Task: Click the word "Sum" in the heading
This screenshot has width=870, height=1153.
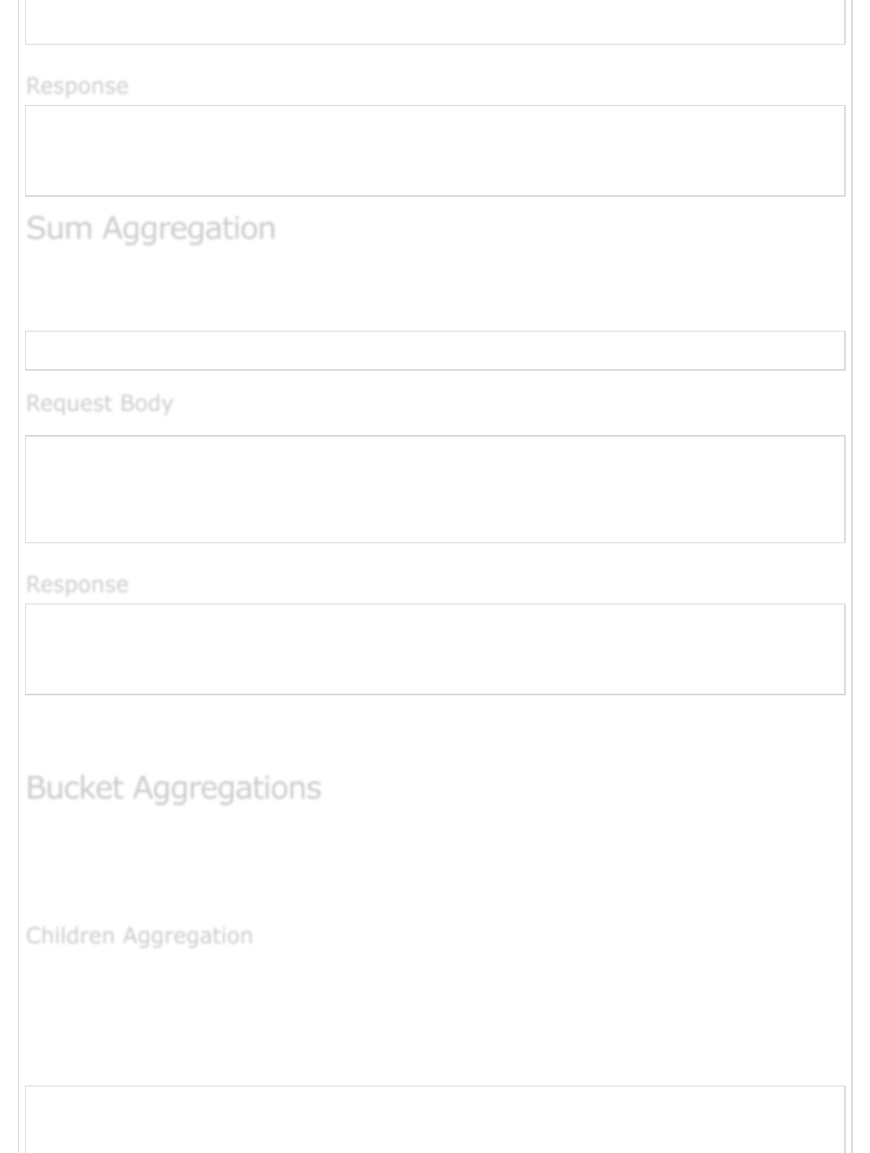Action: pyautogui.click(x=59, y=229)
